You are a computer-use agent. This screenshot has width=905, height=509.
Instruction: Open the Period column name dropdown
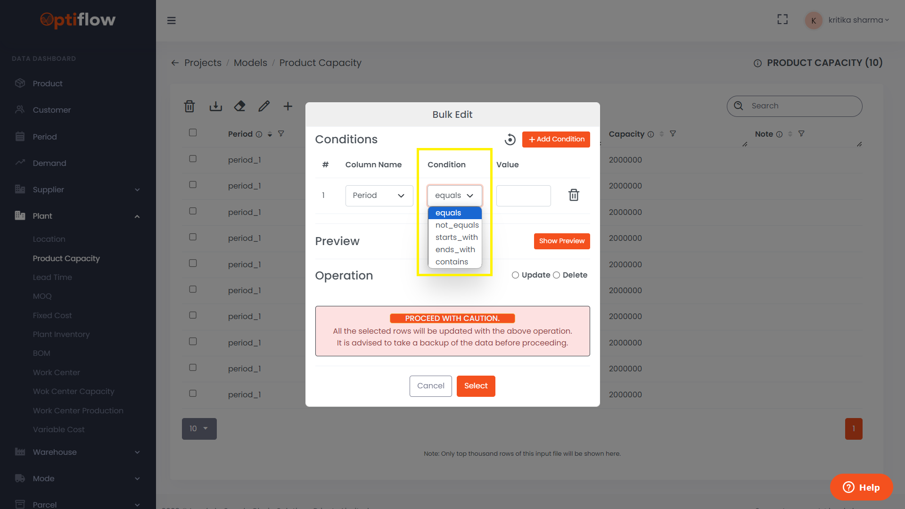[x=379, y=196]
